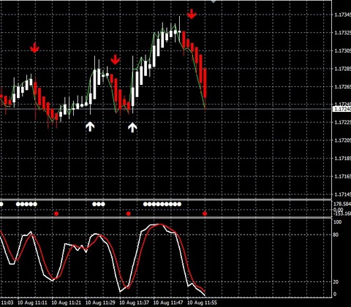
Task: Select the white up arrow below the 11:29 gridline
Action: (x=90, y=126)
